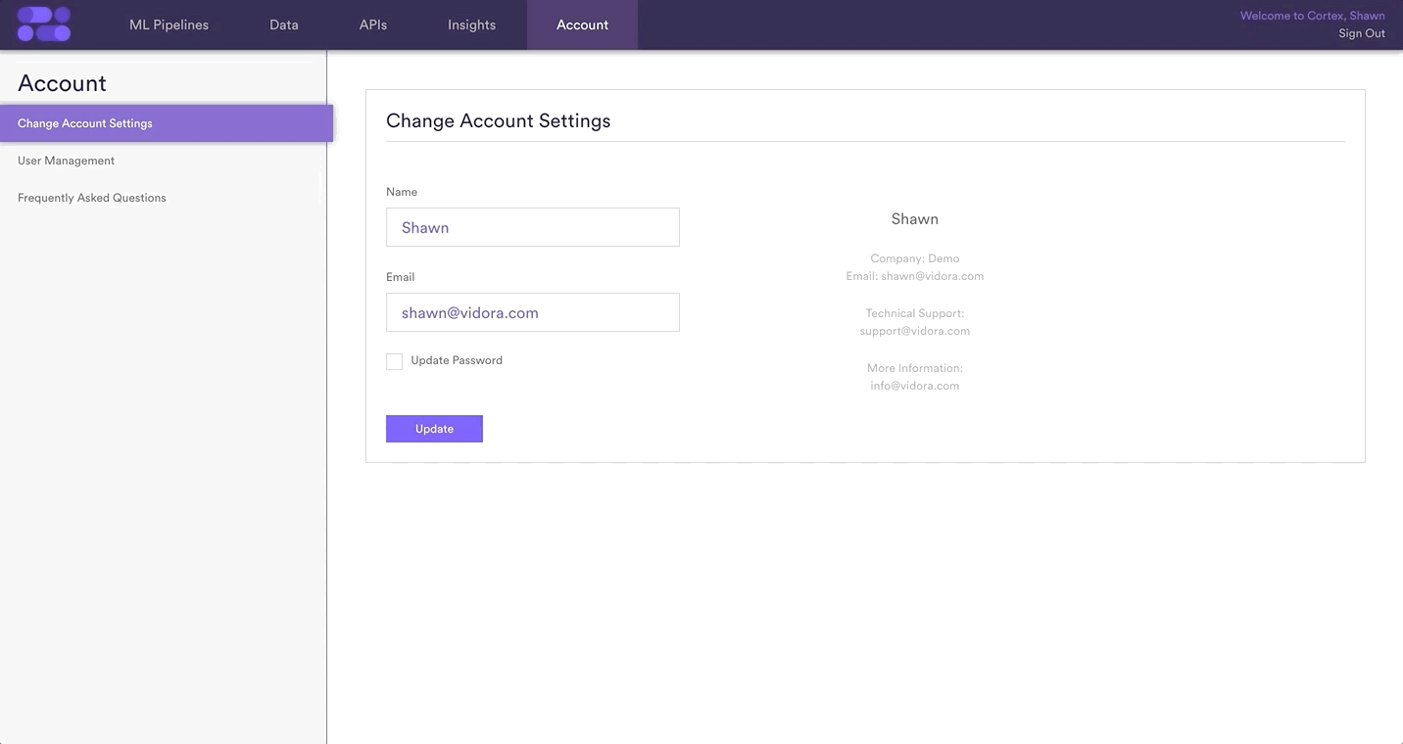The width and height of the screenshot is (1403, 744).
Task: Click the Email input field
Action: click(533, 312)
